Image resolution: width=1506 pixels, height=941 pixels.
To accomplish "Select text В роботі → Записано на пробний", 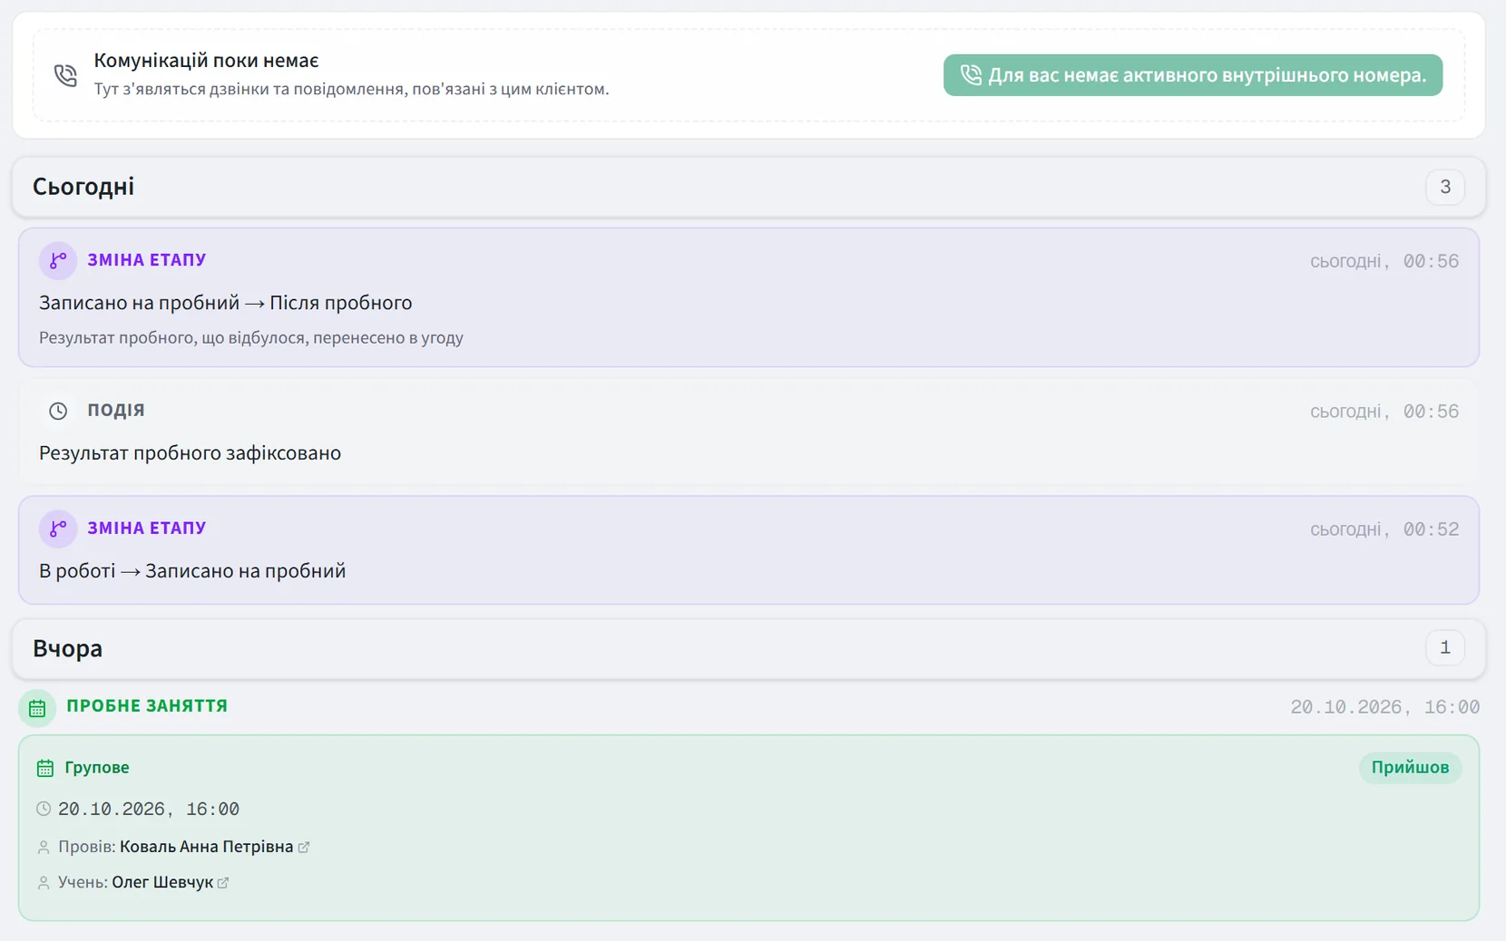I will coord(192,571).
